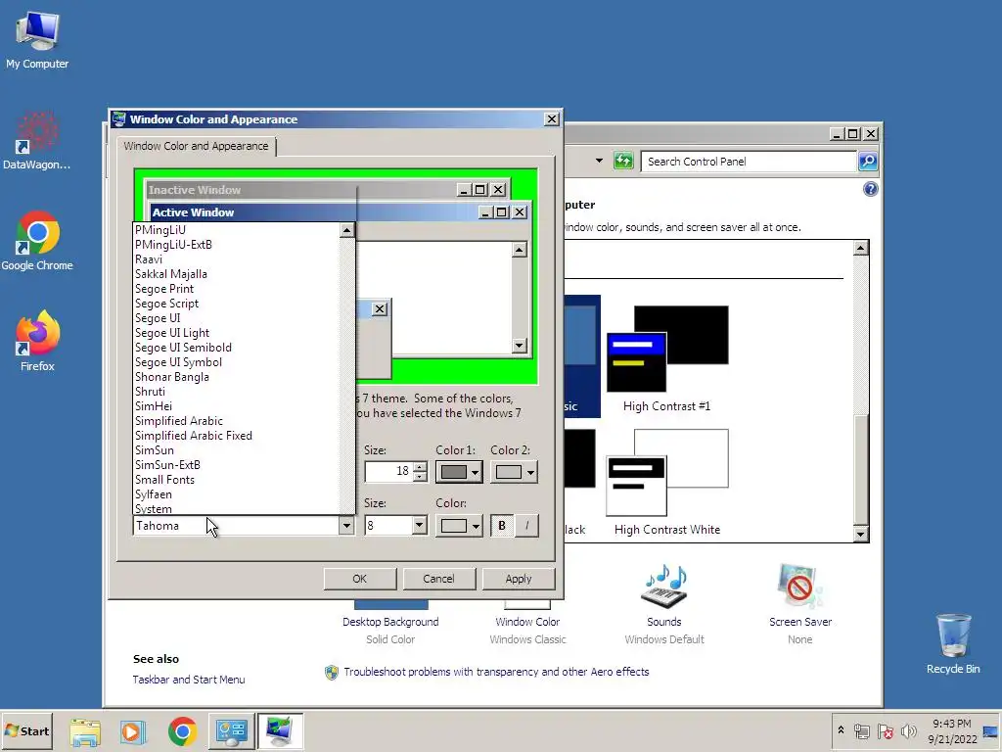Open DataWagon desktop shortcut

point(36,141)
